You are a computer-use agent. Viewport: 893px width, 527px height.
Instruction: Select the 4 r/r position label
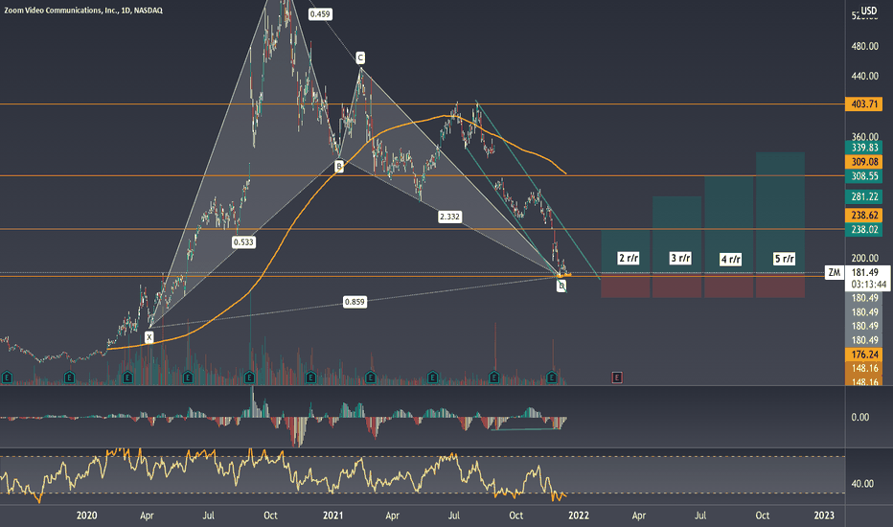pos(731,260)
